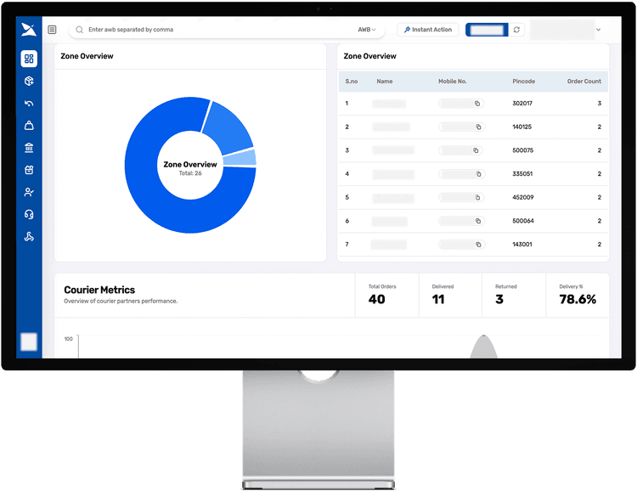Click the Pincode column header
The image size is (637, 491).
523,82
